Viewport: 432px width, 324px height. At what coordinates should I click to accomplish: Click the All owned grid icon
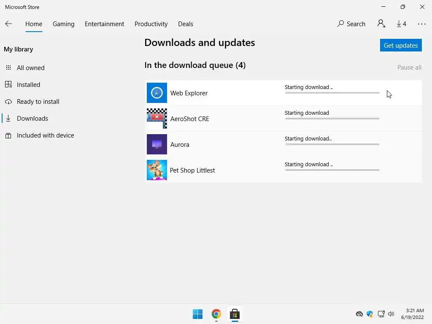pos(8,67)
